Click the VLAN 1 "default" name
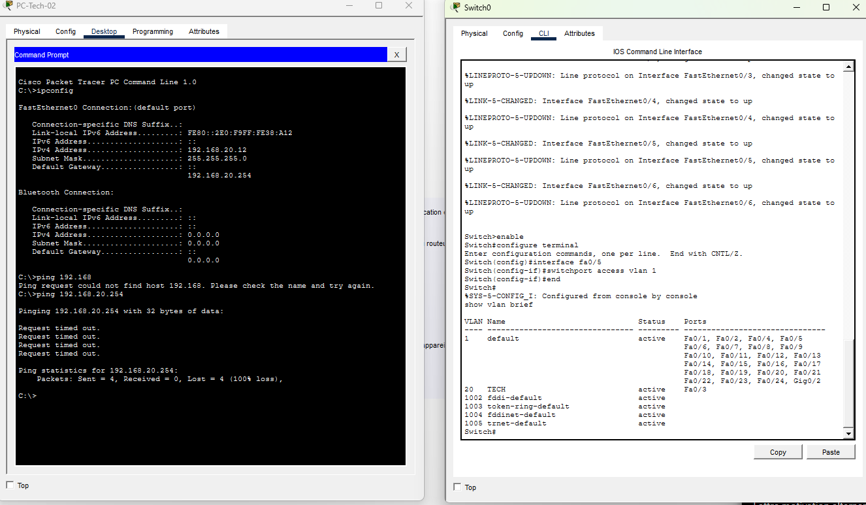The height and width of the screenshot is (505, 866). pyautogui.click(x=503, y=339)
